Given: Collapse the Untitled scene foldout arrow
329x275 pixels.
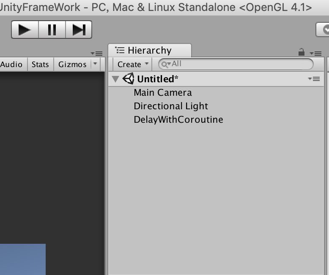Looking at the screenshot, I should [x=115, y=79].
